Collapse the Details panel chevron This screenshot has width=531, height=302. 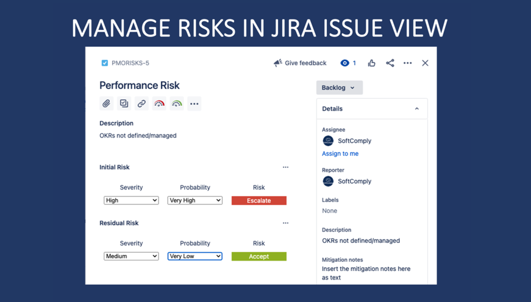coord(417,108)
